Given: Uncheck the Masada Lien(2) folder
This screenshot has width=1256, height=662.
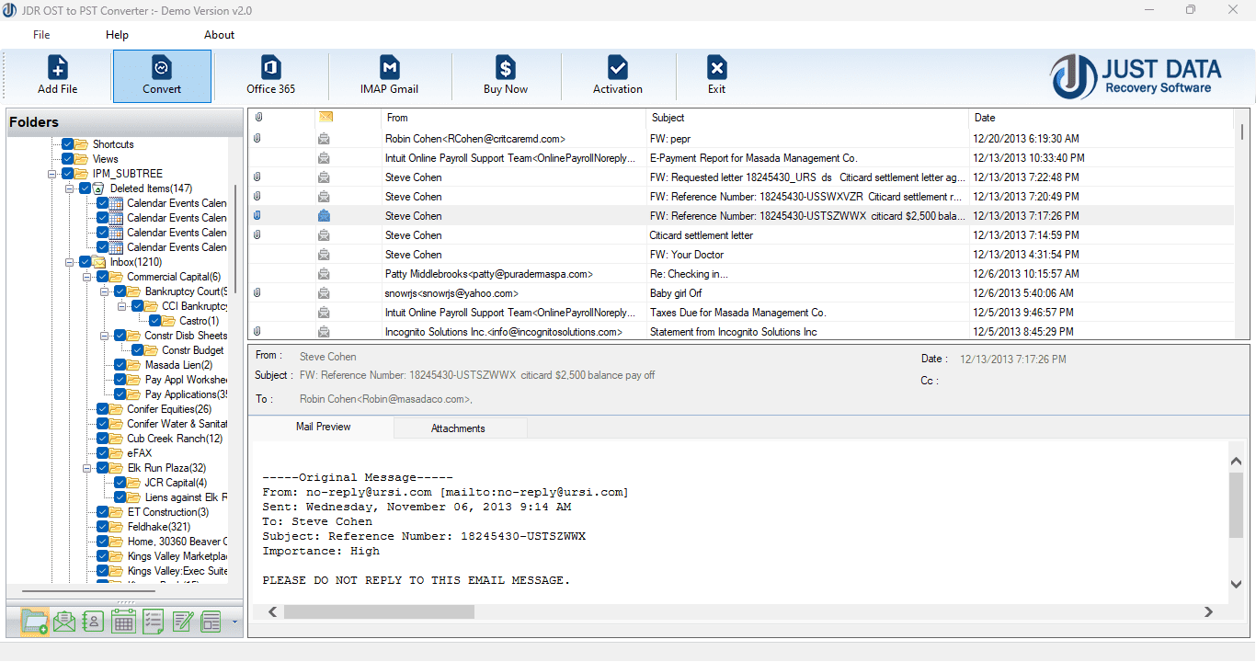Looking at the screenshot, I should pos(118,364).
